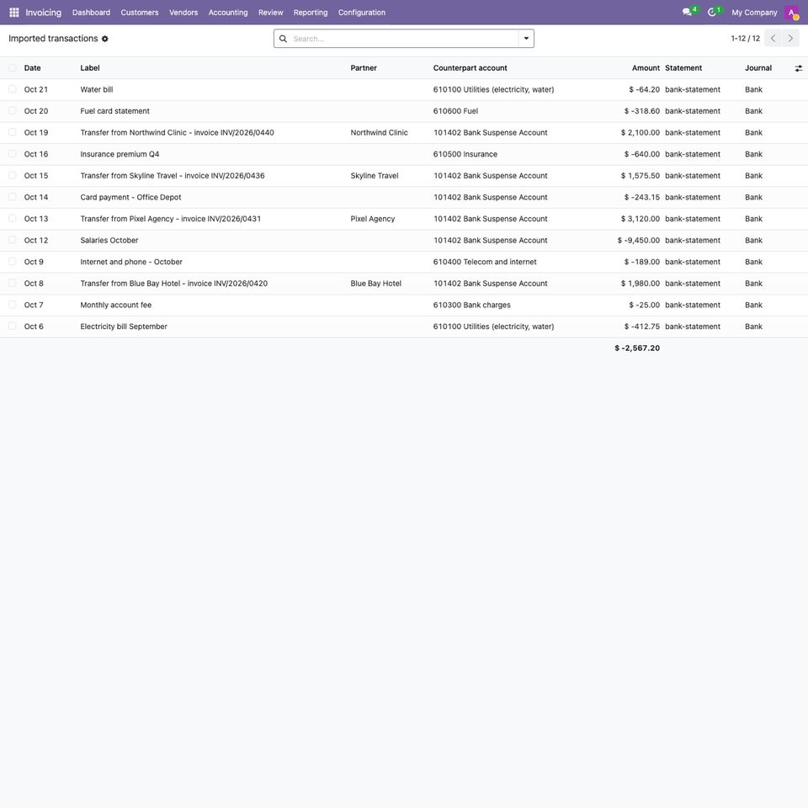The width and height of the screenshot is (808, 808).
Task: Open the My Company switcher
Action: tap(754, 13)
